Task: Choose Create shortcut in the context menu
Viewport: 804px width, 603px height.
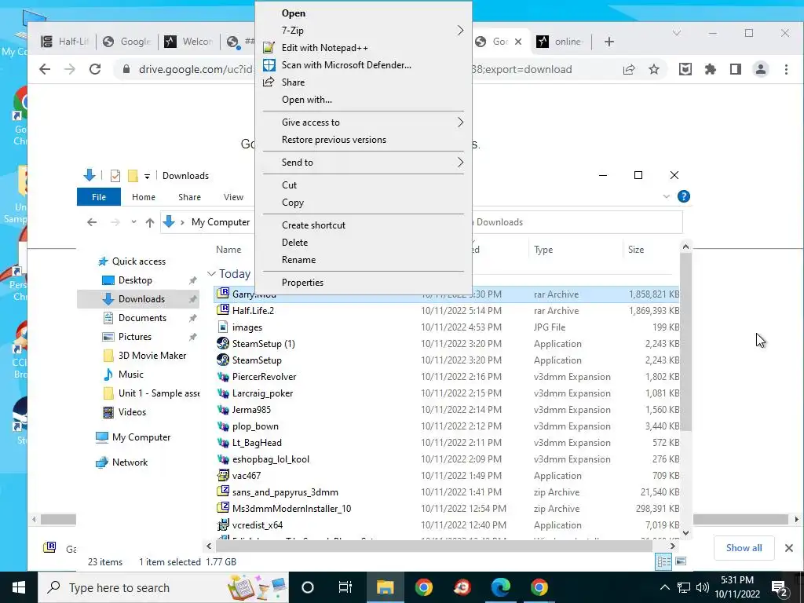Action: pyautogui.click(x=313, y=225)
